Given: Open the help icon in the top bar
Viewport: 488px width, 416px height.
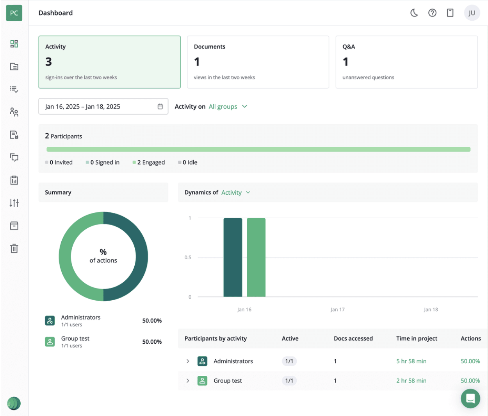Looking at the screenshot, I should (x=432, y=13).
